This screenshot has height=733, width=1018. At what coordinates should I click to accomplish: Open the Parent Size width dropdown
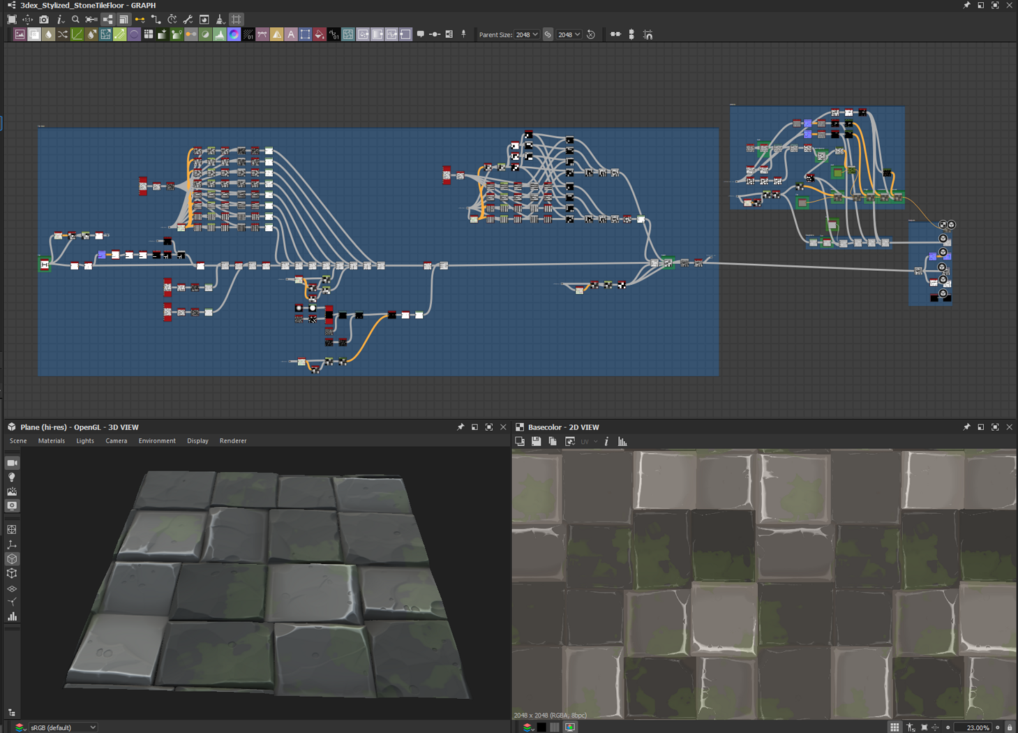[x=527, y=34]
